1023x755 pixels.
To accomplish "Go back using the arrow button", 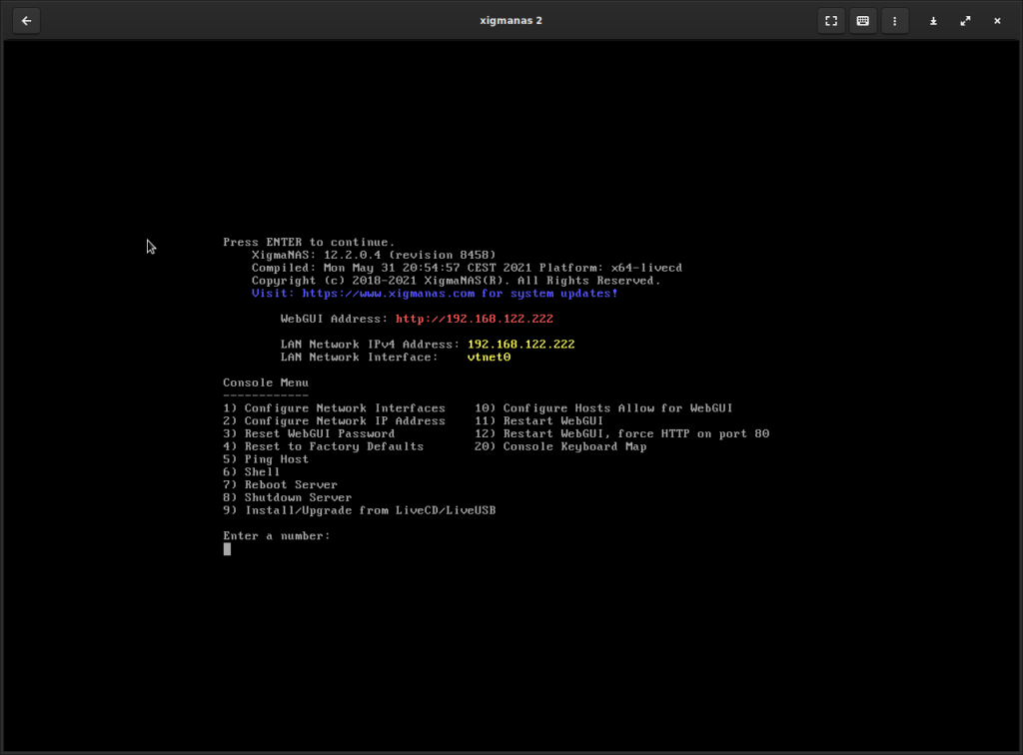I will click(26, 21).
